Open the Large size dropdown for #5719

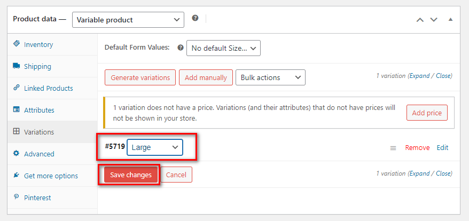[x=154, y=147]
